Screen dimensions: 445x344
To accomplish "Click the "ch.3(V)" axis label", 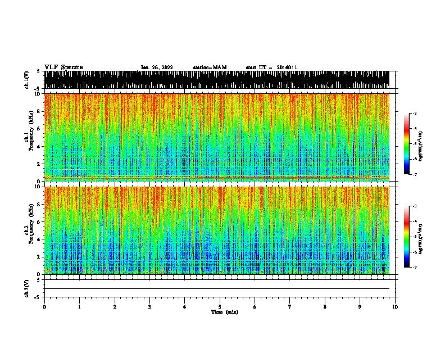I will (26, 288).
